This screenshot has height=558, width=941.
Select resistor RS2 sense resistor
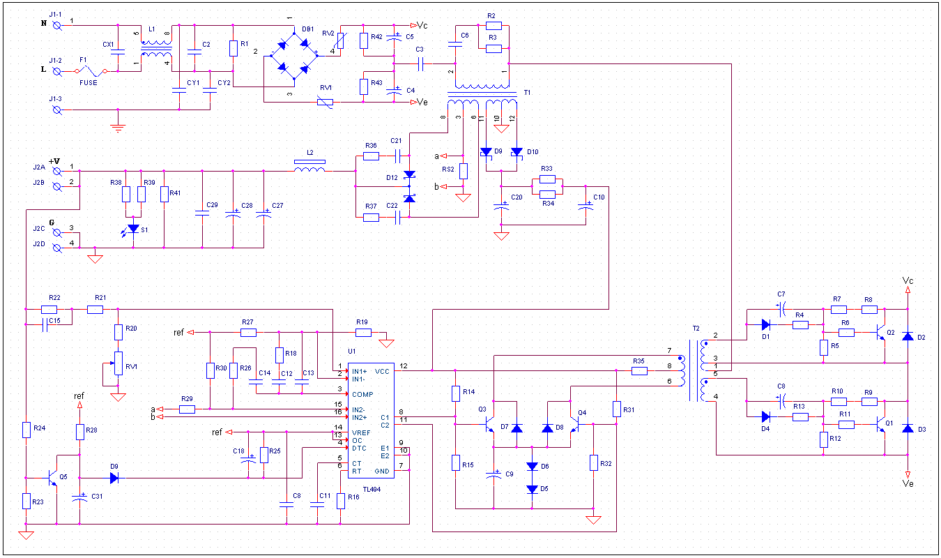[463, 172]
